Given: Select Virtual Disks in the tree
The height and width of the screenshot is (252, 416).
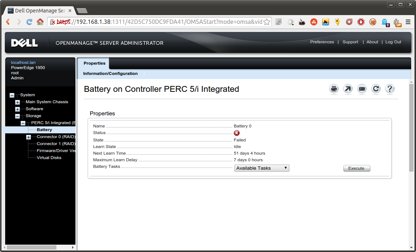Looking at the screenshot, I should point(49,158).
